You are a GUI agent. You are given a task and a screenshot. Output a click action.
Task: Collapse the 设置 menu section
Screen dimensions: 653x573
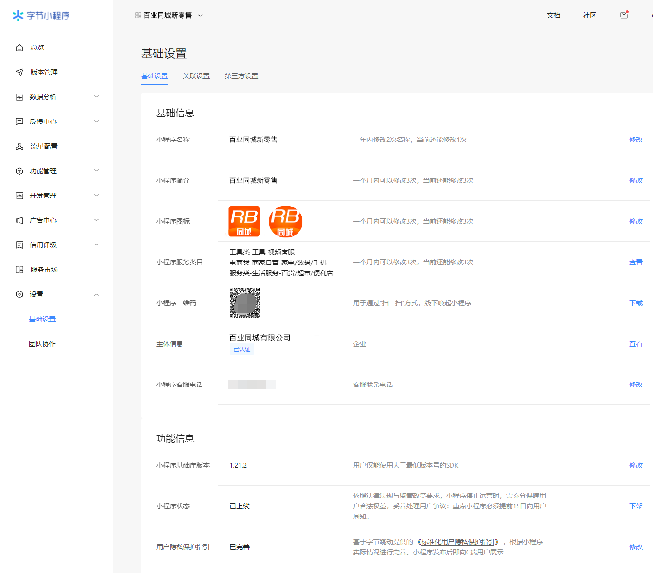tap(96, 294)
